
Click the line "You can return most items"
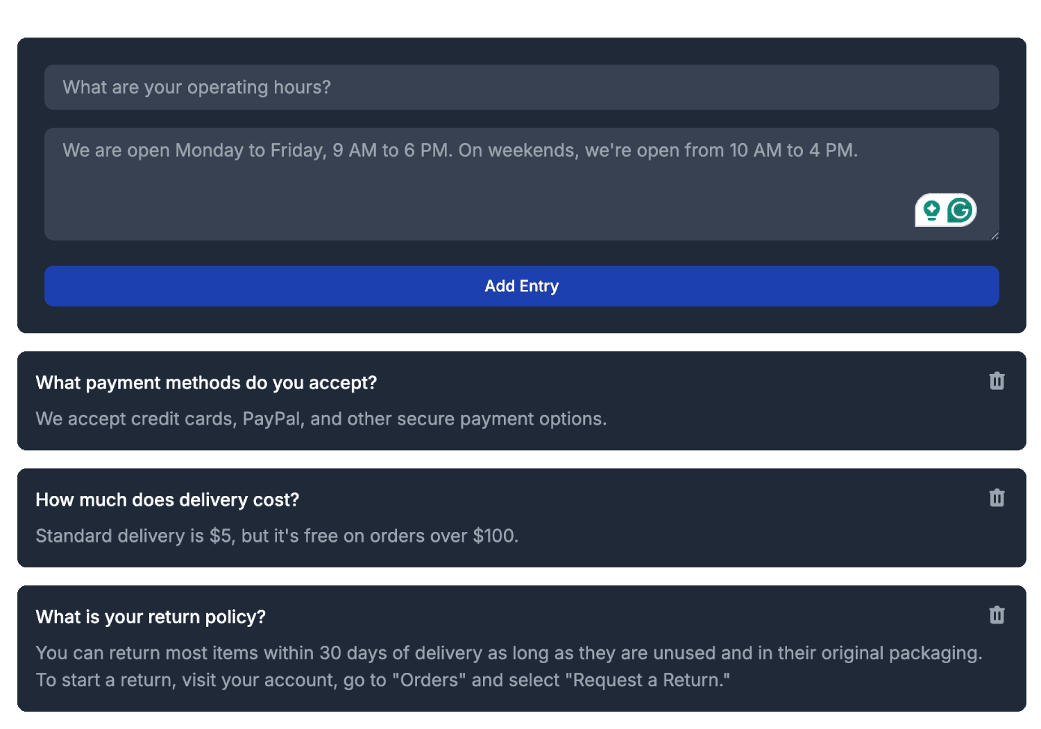pos(508,653)
